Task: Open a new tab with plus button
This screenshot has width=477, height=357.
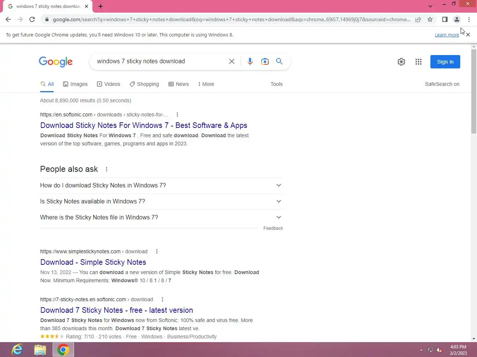Action: [101, 6]
